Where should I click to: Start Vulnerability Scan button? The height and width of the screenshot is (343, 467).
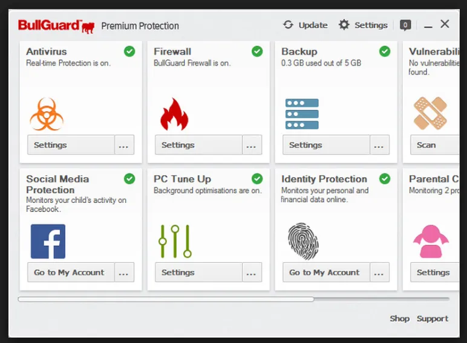coord(435,145)
